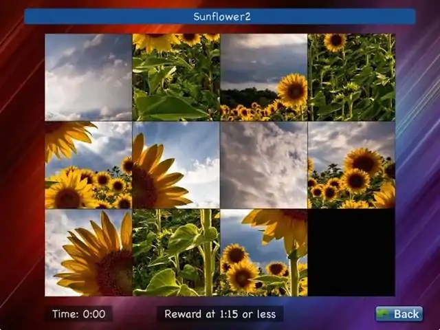The width and height of the screenshot is (440, 330).
Task: Select the empty black puzzle slot
Action: point(351,253)
